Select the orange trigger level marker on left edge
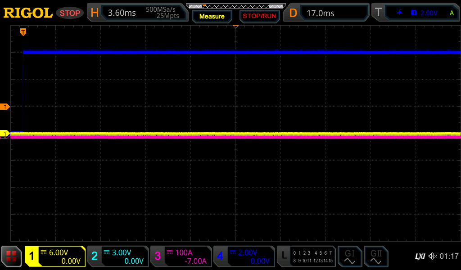The width and height of the screenshot is (461, 270). 5,107
